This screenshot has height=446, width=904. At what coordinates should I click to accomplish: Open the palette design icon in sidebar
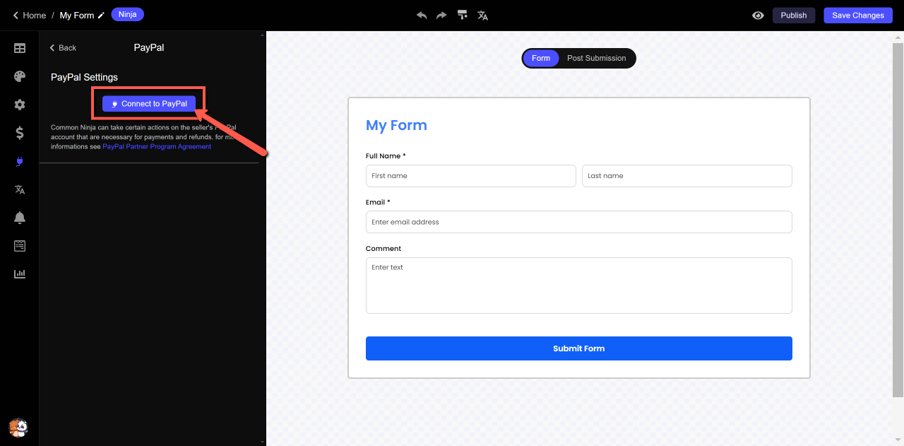click(x=20, y=76)
